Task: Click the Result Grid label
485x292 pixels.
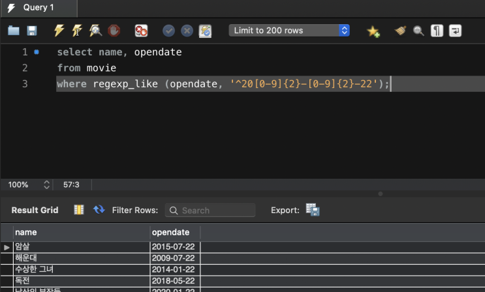Action: tap(35, 210)
